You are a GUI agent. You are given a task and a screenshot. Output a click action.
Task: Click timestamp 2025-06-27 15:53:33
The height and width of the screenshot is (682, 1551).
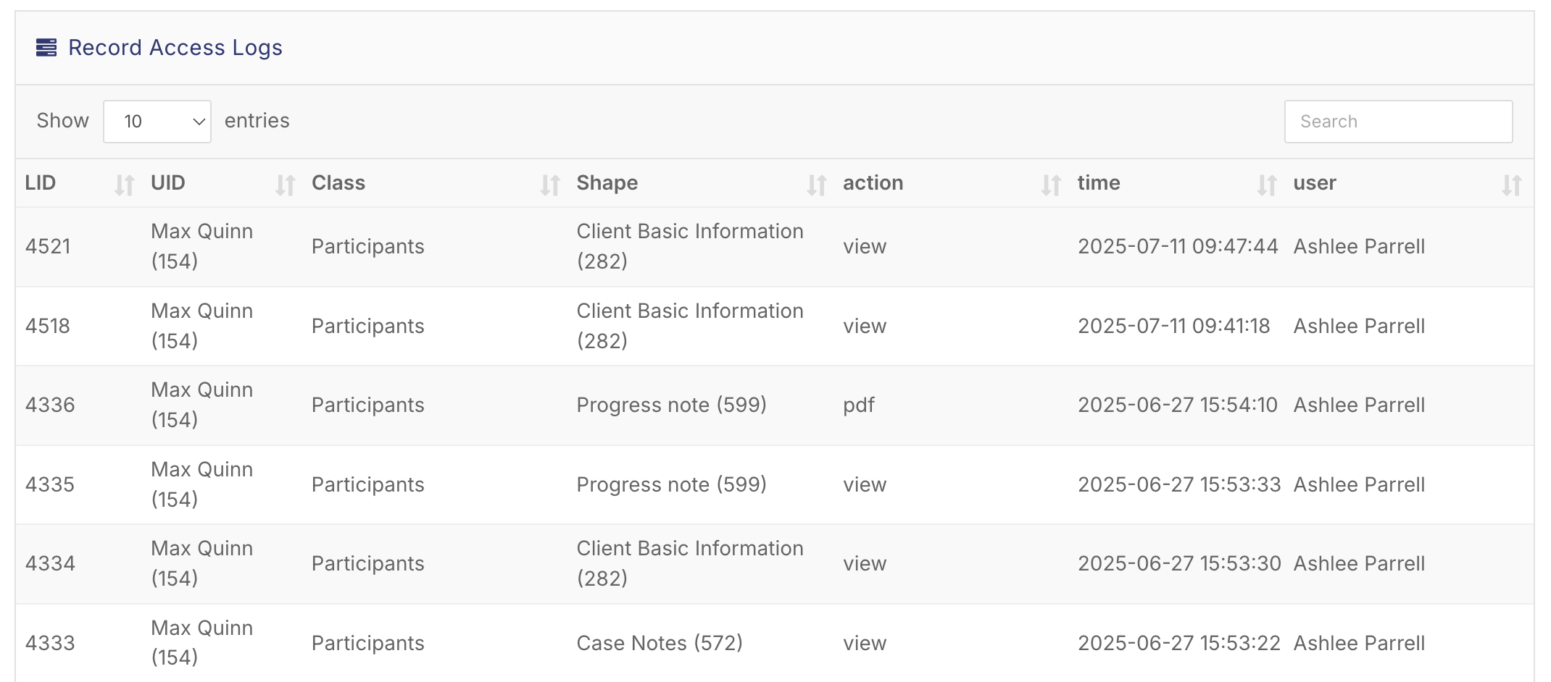click(1179, 485)
